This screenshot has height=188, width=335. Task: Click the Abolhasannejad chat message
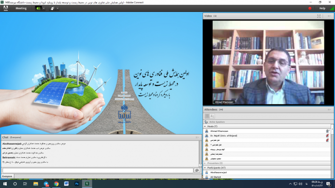(34, 144)
